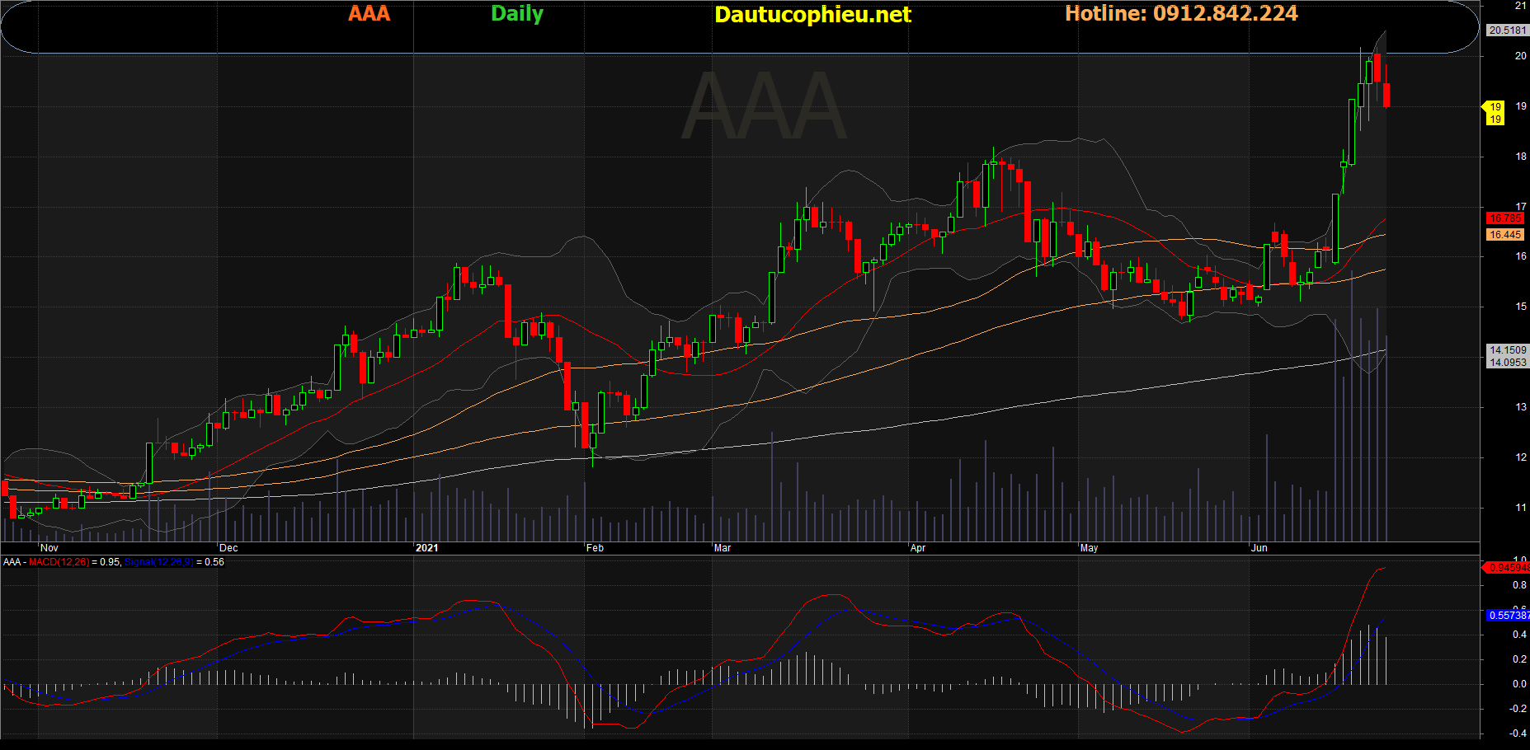Click the blue Signal(12,26,9) indicator label
This screenshot has height=750, width=1530.
click(158, 562)
